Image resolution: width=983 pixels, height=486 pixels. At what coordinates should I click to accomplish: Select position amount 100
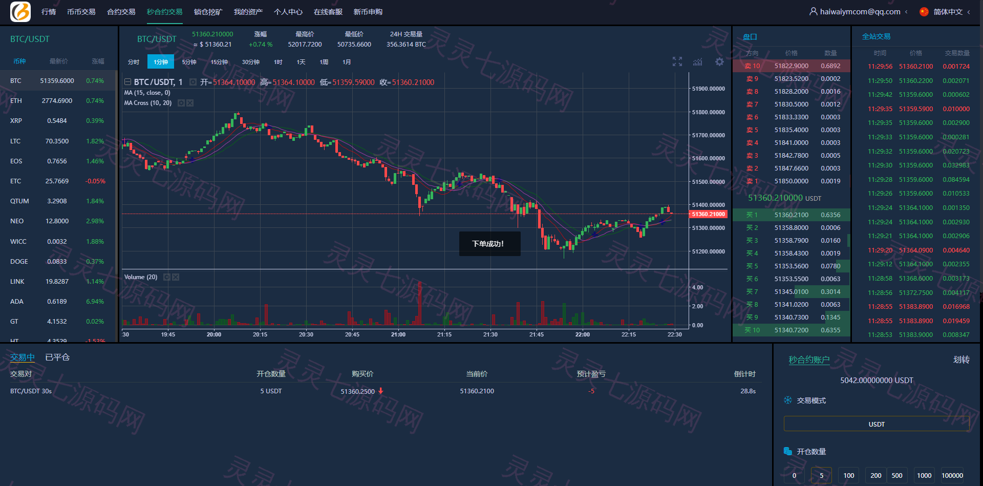[x=848, y=475]
